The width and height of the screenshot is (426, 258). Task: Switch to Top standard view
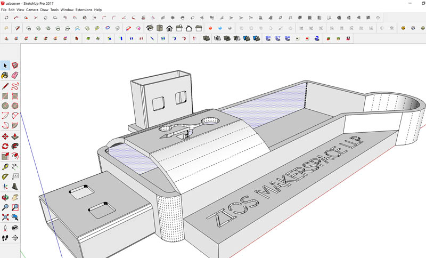click(x=159, y=28)
